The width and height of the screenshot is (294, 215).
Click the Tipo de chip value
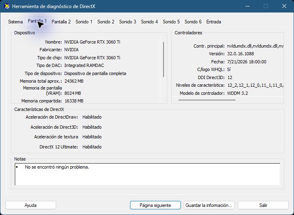(x=92, y=58)
